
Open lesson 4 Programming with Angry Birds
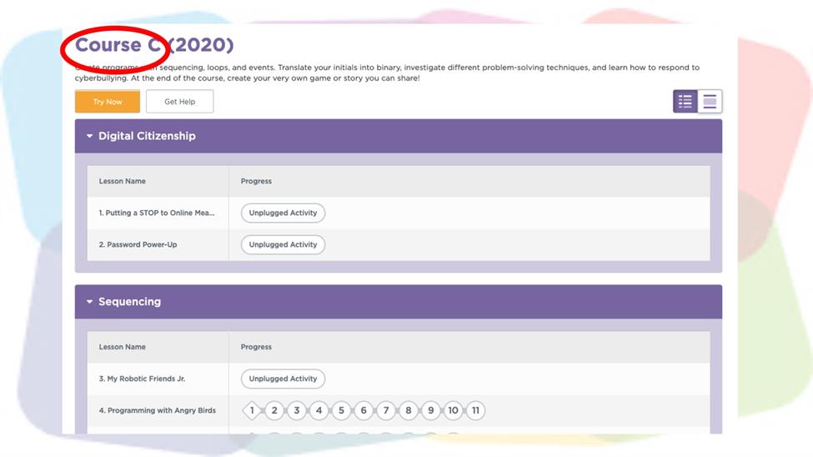click(x=157, y=410)
